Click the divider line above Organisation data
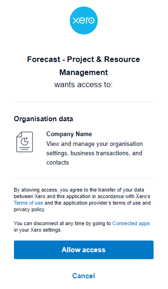 click(x=84, y=102)
